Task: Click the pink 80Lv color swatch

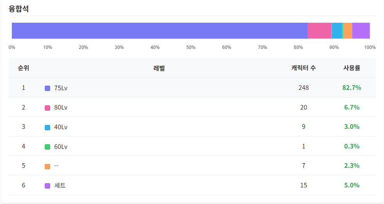Action: pyautogui.click(x=47, y=108)
